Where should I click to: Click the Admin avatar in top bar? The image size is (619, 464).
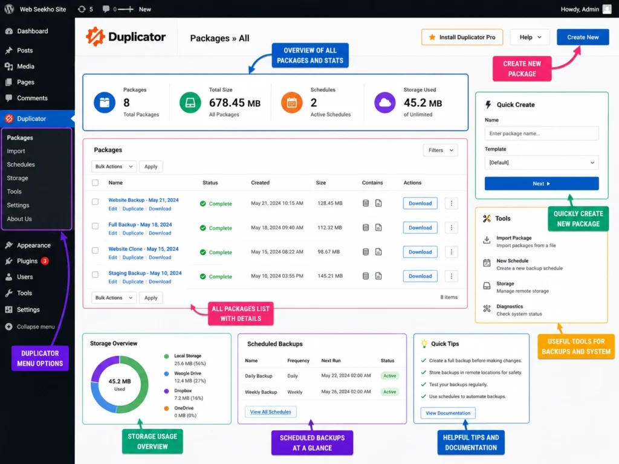click(607, 9)
